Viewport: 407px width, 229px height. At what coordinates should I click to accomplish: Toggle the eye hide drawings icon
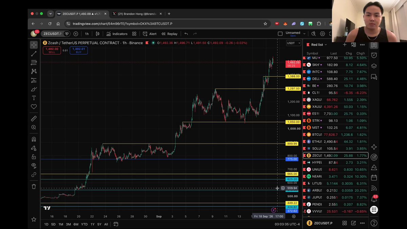pyautogui.click(x=34, y=166)
